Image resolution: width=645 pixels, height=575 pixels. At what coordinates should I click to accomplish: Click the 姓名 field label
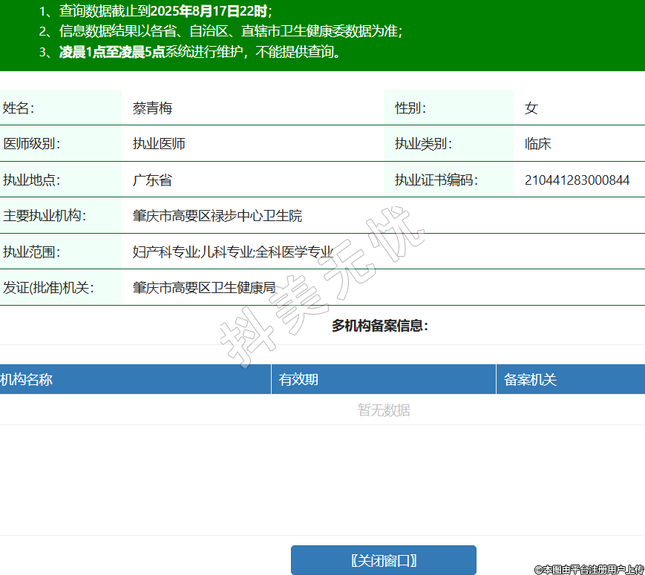click(x=19, y=108)
